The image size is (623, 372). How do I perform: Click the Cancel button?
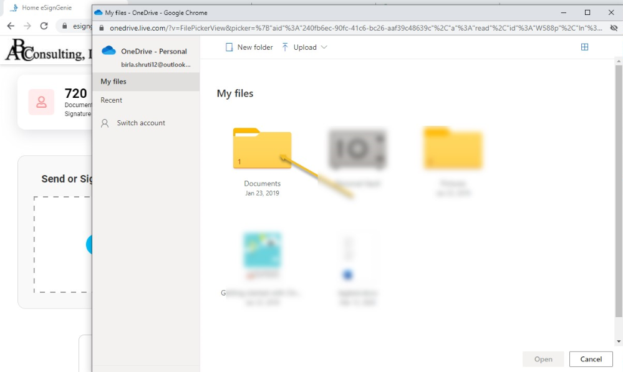click(x=591, y=359)
